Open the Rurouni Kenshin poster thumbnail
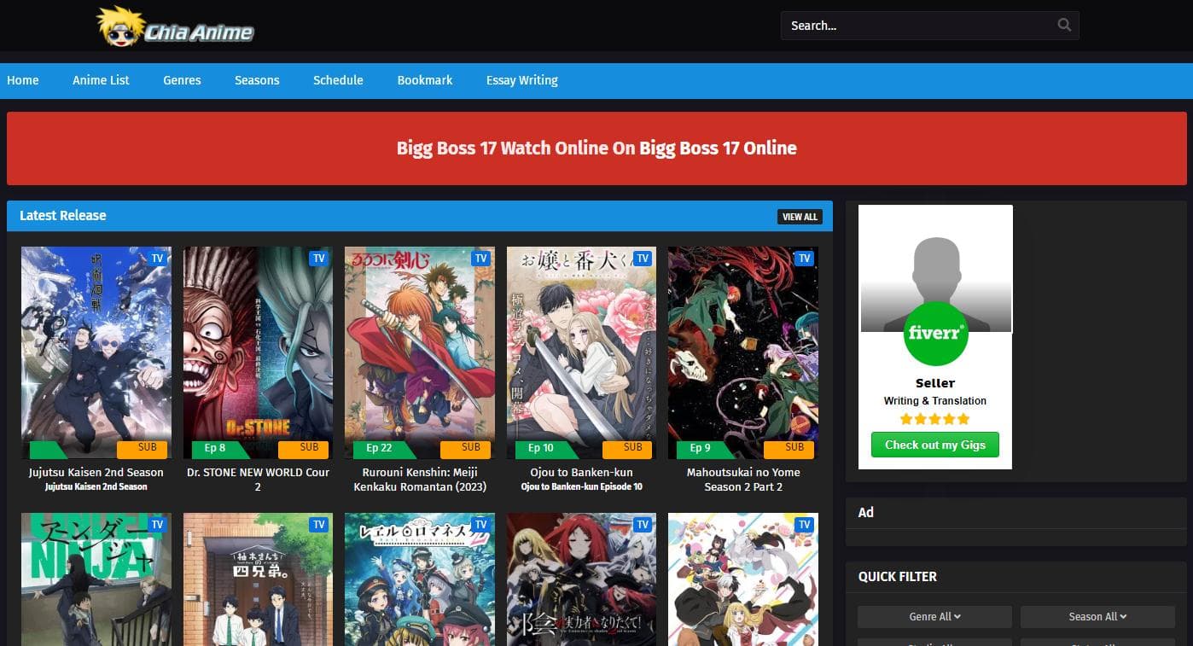1193x646 pixels. (x=420, y=353)
